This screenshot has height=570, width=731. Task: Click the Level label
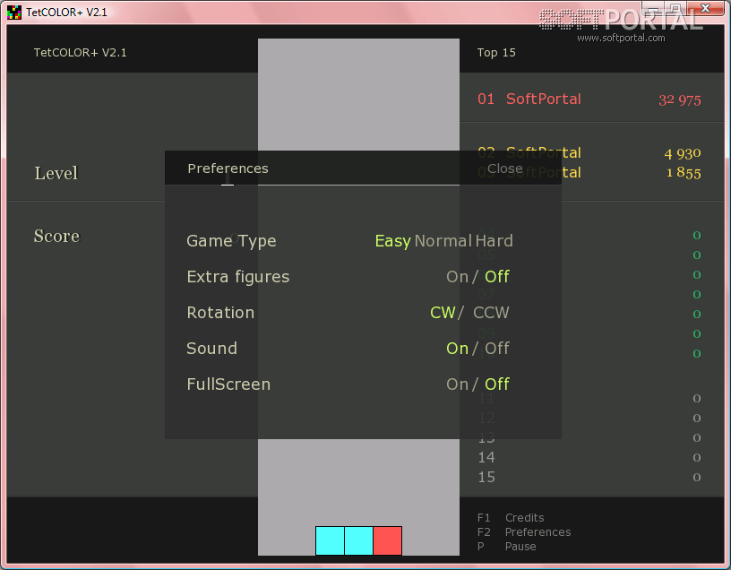(x=56, y=173)
